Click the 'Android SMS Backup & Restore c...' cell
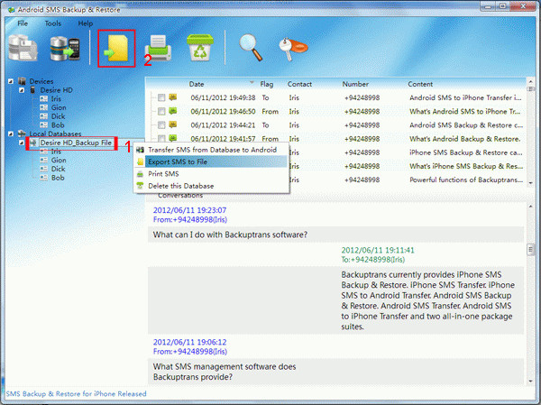 click(x=466, y=125)
